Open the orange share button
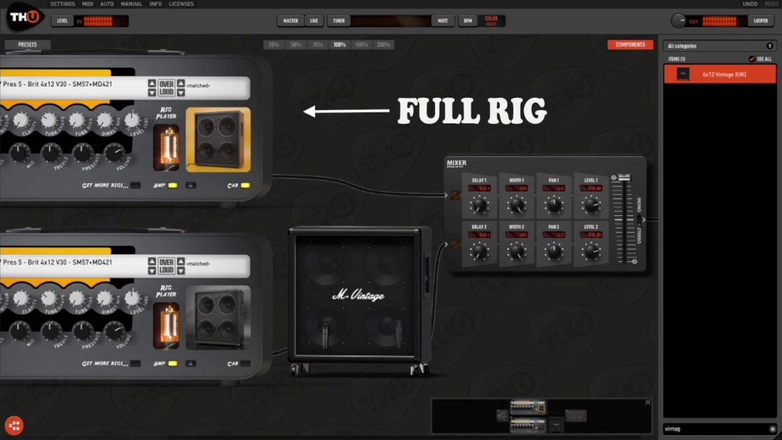This screenshot has height=440, width=782. pyautogui.click(x=14, y=425)
